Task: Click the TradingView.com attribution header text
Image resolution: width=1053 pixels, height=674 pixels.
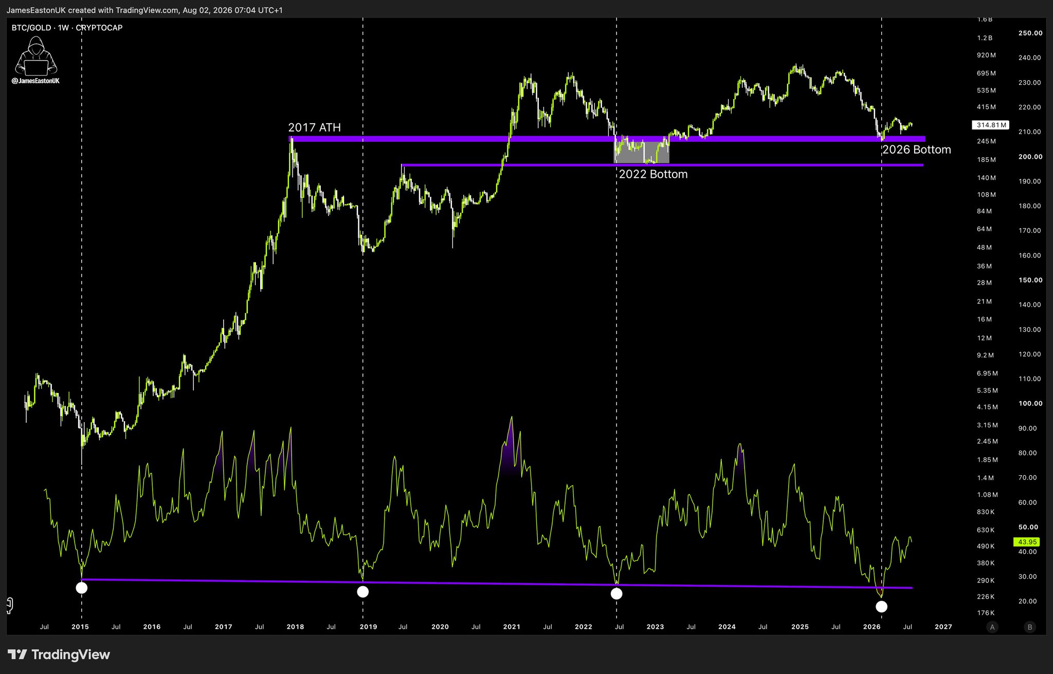Action: (x=145, y=10)
